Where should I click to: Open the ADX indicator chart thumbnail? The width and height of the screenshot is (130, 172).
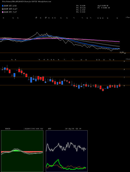(x=67, y=151)
